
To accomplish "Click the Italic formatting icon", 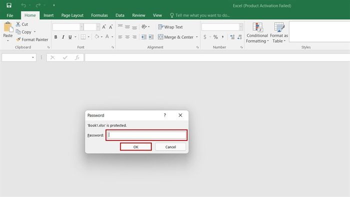I will coord(63,37).
